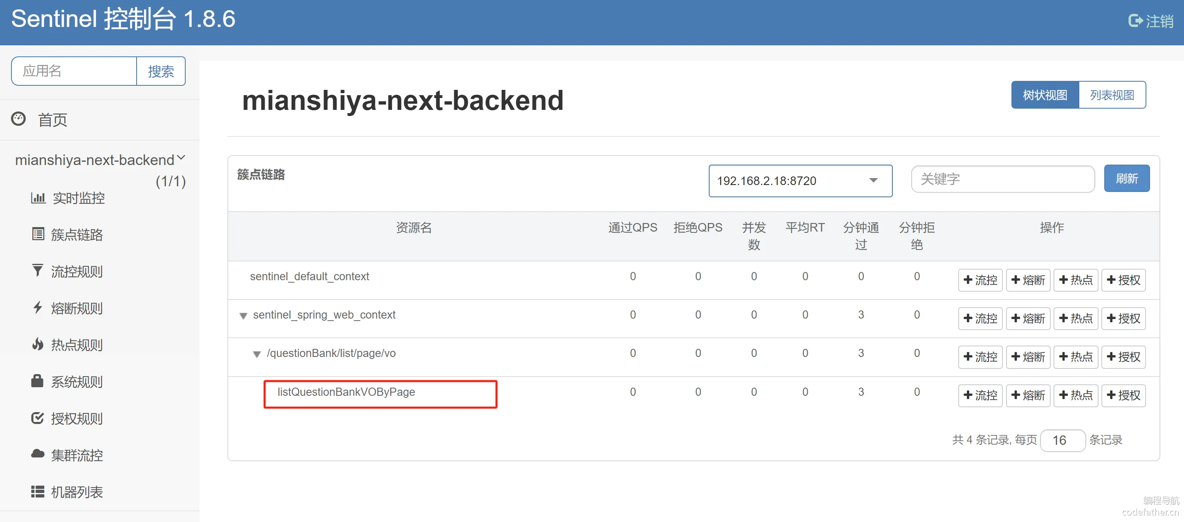Collapse the /questionBank/list/page/vo node
Image resolution: width=1184 pixels, height=522 pixels.
coord(257,355)
